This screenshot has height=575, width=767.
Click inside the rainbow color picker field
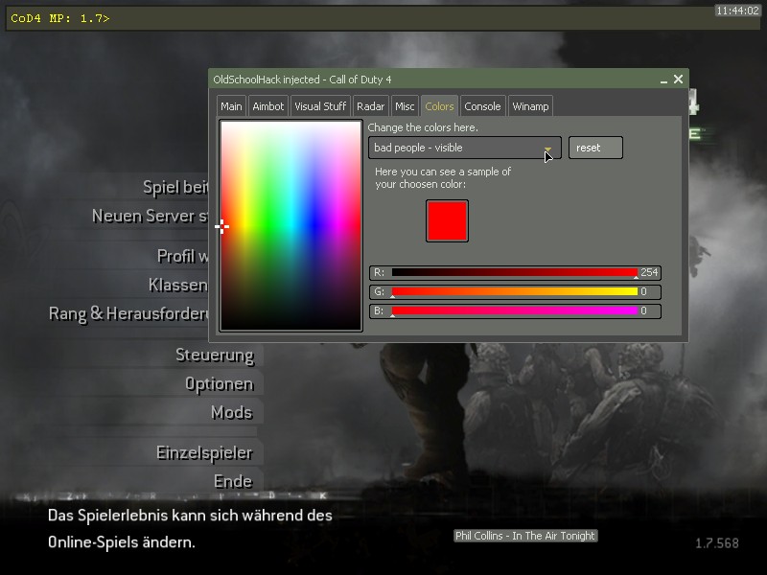click(x=291, y=226)
